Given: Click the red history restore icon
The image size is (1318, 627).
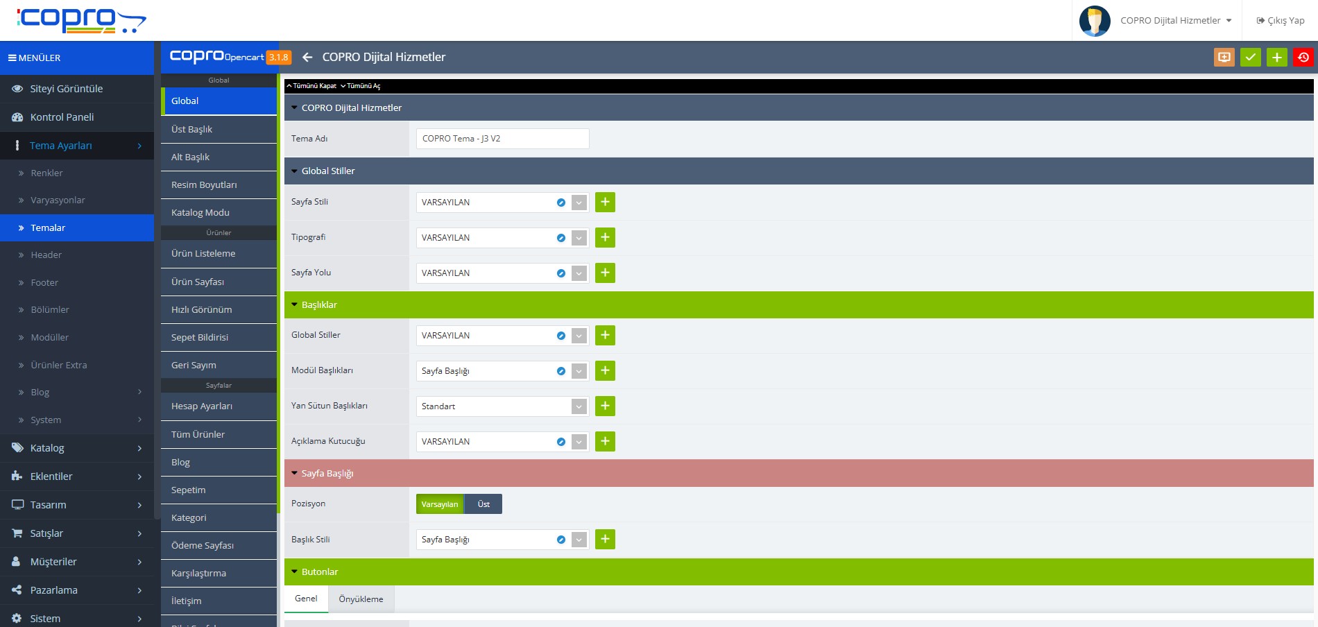Looking at the screenshot, I should tap(1303, 58).
